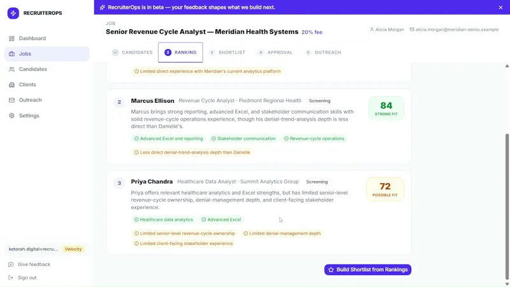Click Priya Chandra's Screening status badge
Viewport: 510px width, 287px height.
point(317,182)
